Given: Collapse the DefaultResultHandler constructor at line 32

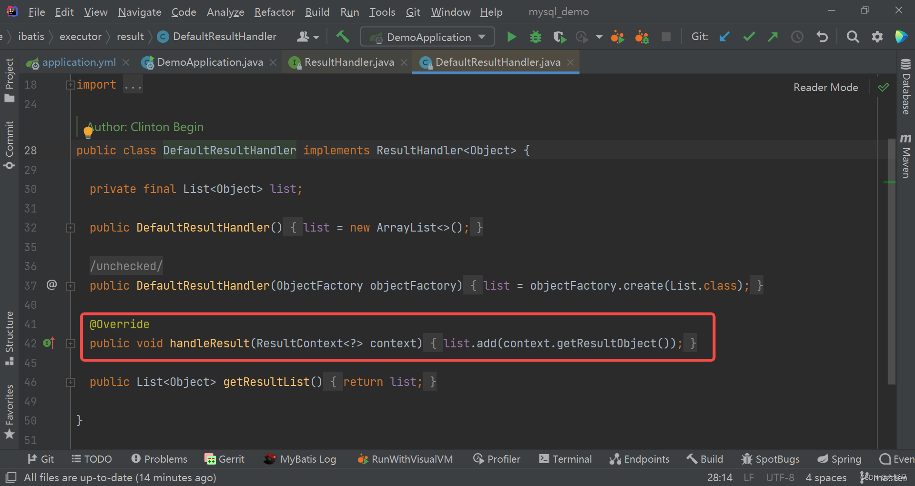Looking at the screenshot, I should (70, 228).
